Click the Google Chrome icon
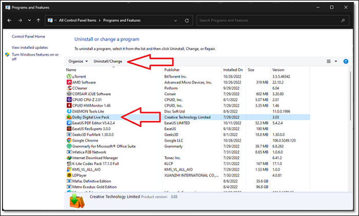 click(x=69, y=140)
